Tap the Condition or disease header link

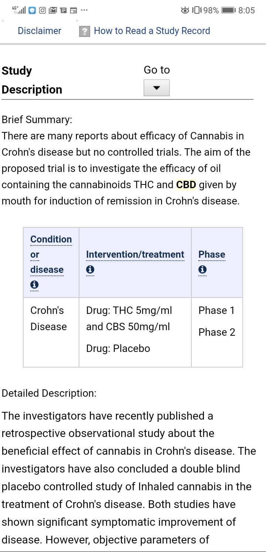51,254
